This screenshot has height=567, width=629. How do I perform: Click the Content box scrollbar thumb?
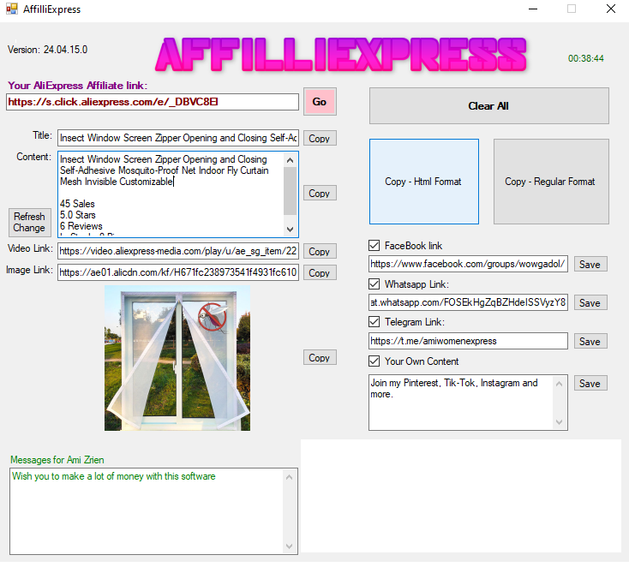coord(291,191)
